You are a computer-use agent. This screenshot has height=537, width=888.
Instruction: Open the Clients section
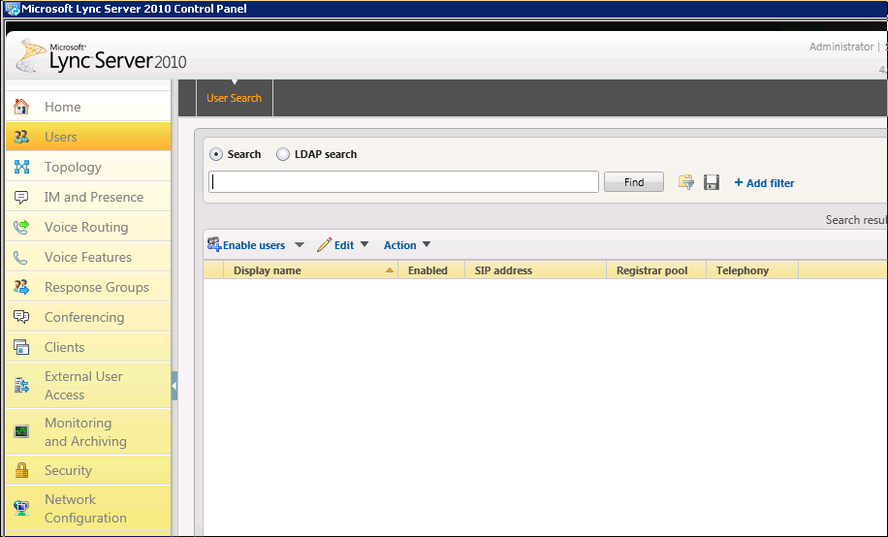point(88,347)
